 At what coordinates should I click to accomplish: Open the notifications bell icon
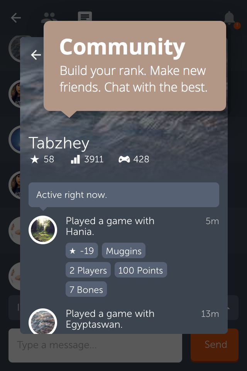click(230, 17)
